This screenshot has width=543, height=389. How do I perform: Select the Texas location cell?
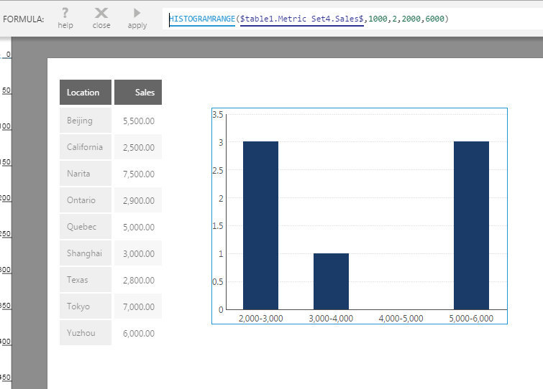point(85,280)
